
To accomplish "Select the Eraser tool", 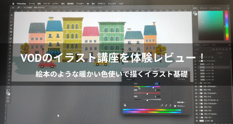I will click(10, 52).
